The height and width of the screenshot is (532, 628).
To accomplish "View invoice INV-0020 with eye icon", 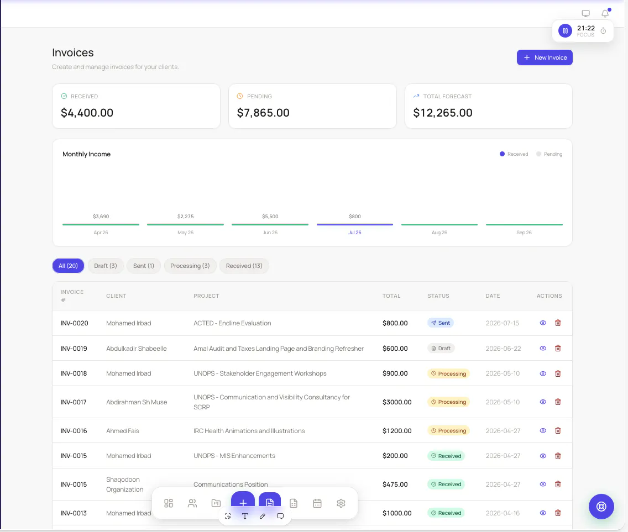I will point(543,323).
